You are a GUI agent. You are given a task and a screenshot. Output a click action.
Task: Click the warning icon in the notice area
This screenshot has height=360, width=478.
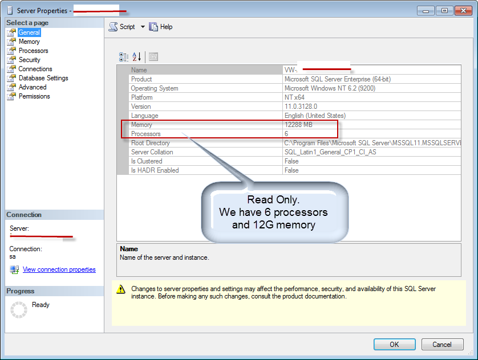click(x=120, y=289)
